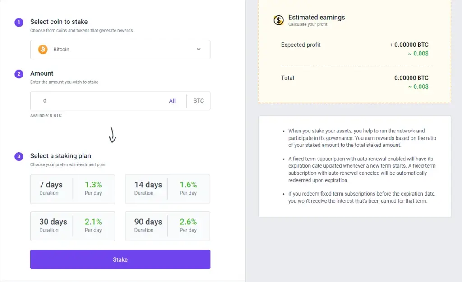Click the hand-drawn down arrow
This screenshot has height=282, width=462.
pyautogui.click(x=112, y=135)
